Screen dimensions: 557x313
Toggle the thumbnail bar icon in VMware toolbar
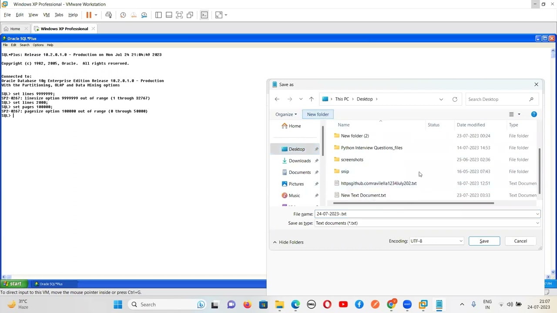coord(169,15)
